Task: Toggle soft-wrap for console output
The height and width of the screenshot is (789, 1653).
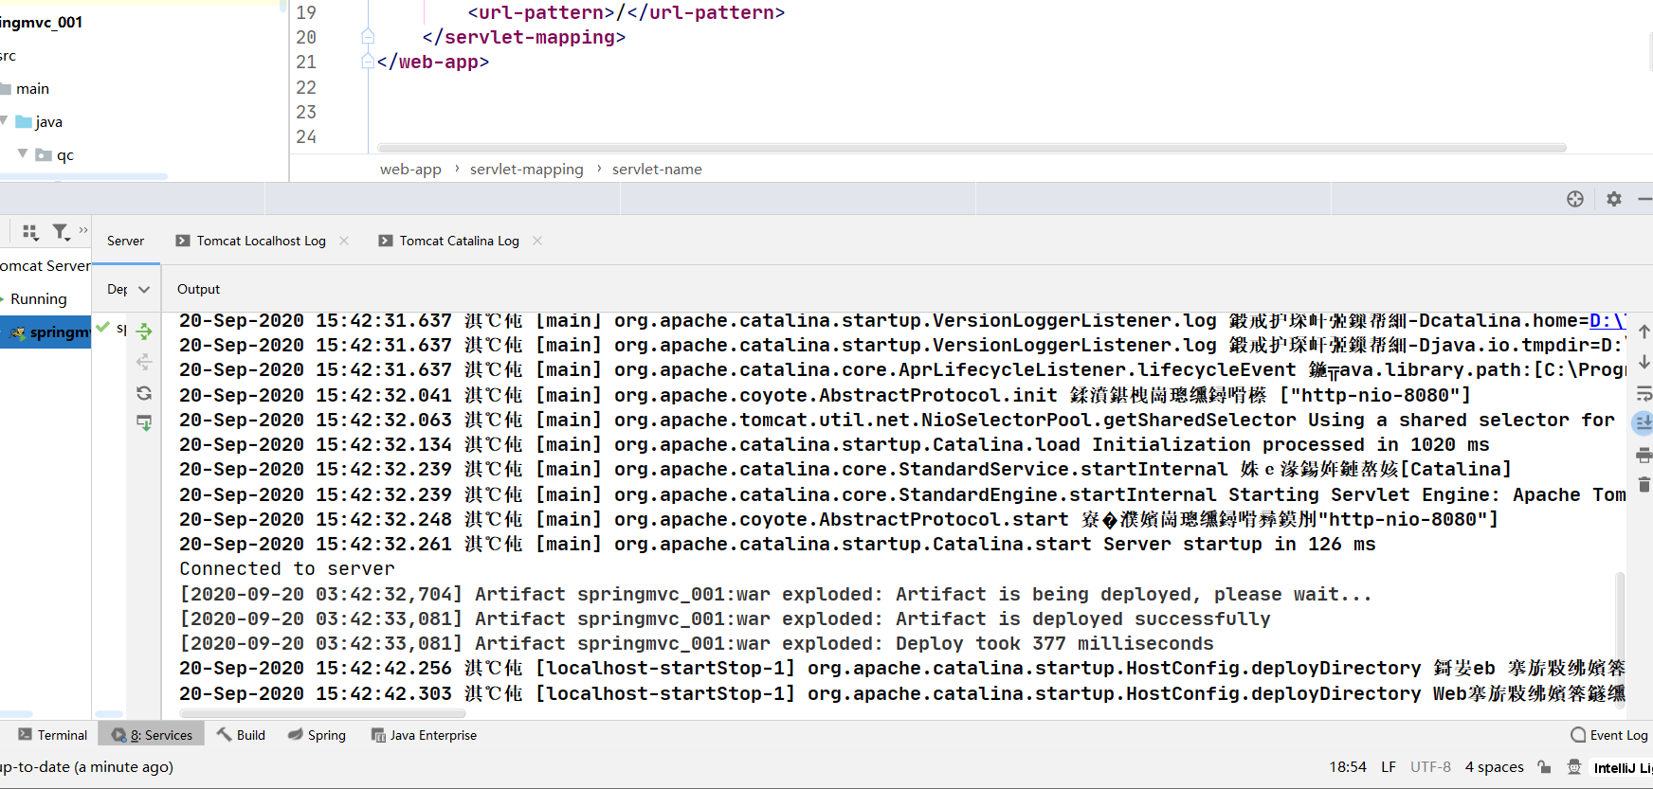Action: pos(1644,393)
